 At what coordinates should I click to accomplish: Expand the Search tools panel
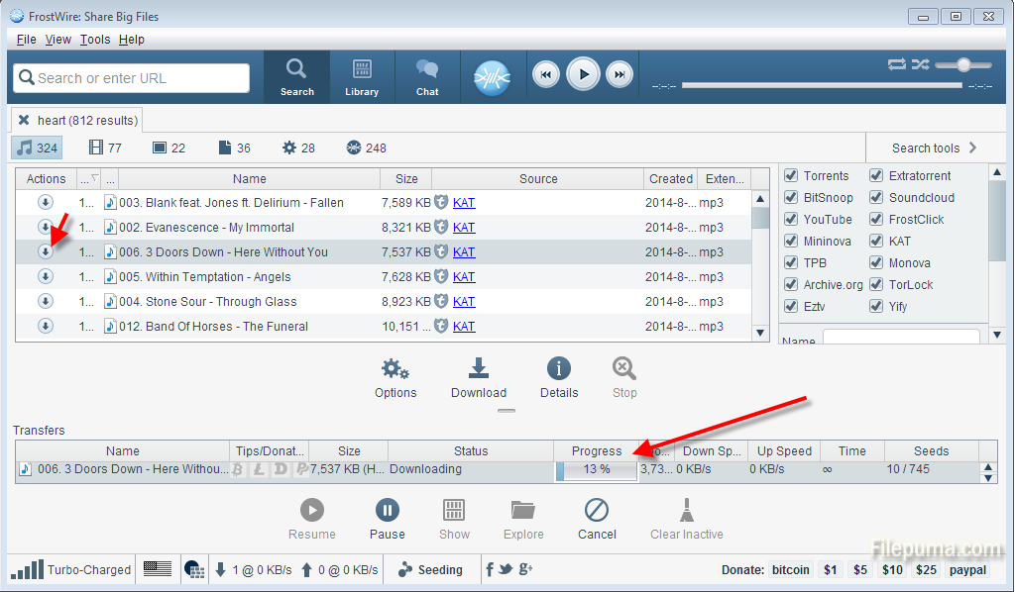(934, 148)
